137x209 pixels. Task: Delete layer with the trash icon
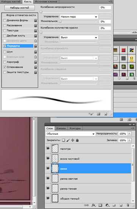click(128, 205)
